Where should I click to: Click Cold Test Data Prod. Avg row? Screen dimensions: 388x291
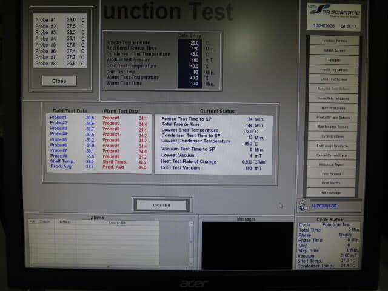pos(72,167)
